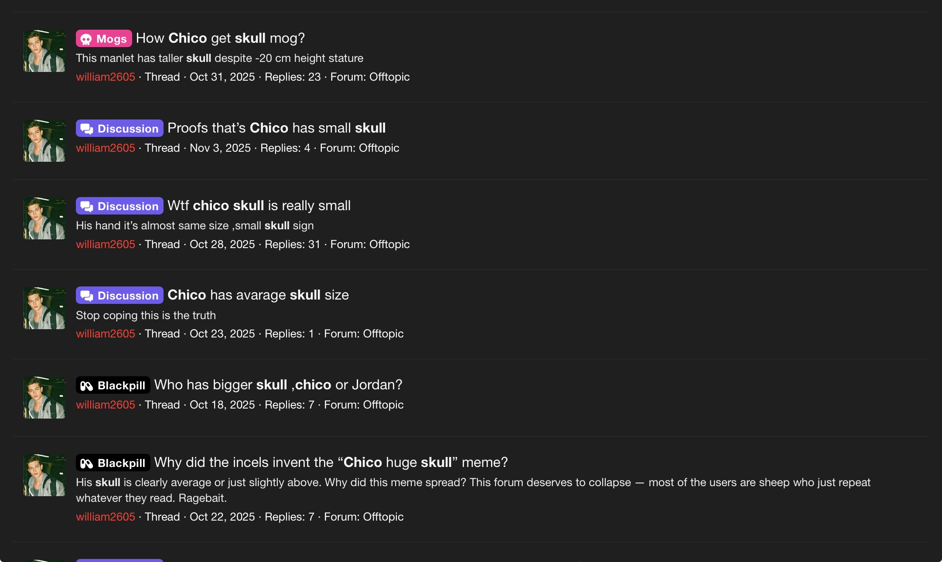Screen dimensions: 942x562
Task: Open Offtopic forum link on the Oct 22, 2025 thread
Action: click(383, 517)
